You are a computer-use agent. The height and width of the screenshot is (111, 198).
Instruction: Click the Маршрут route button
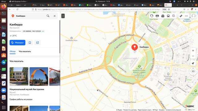click(17, 43)
